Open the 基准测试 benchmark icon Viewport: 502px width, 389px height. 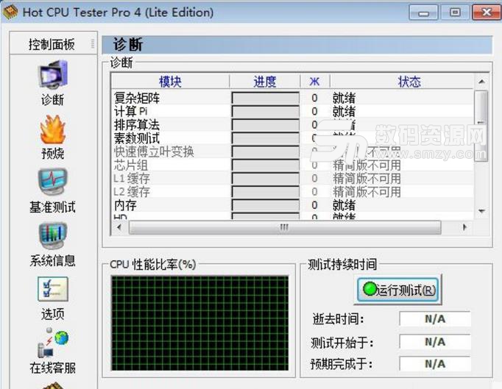pos(53,182)
